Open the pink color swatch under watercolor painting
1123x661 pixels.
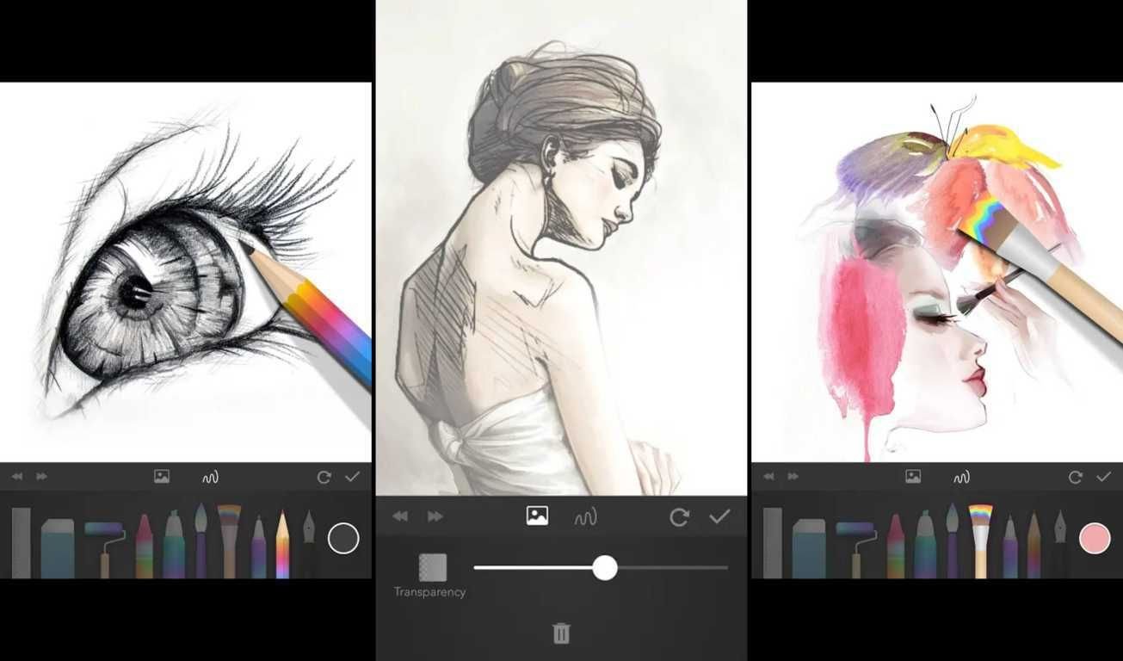[x=1095, y=539]
